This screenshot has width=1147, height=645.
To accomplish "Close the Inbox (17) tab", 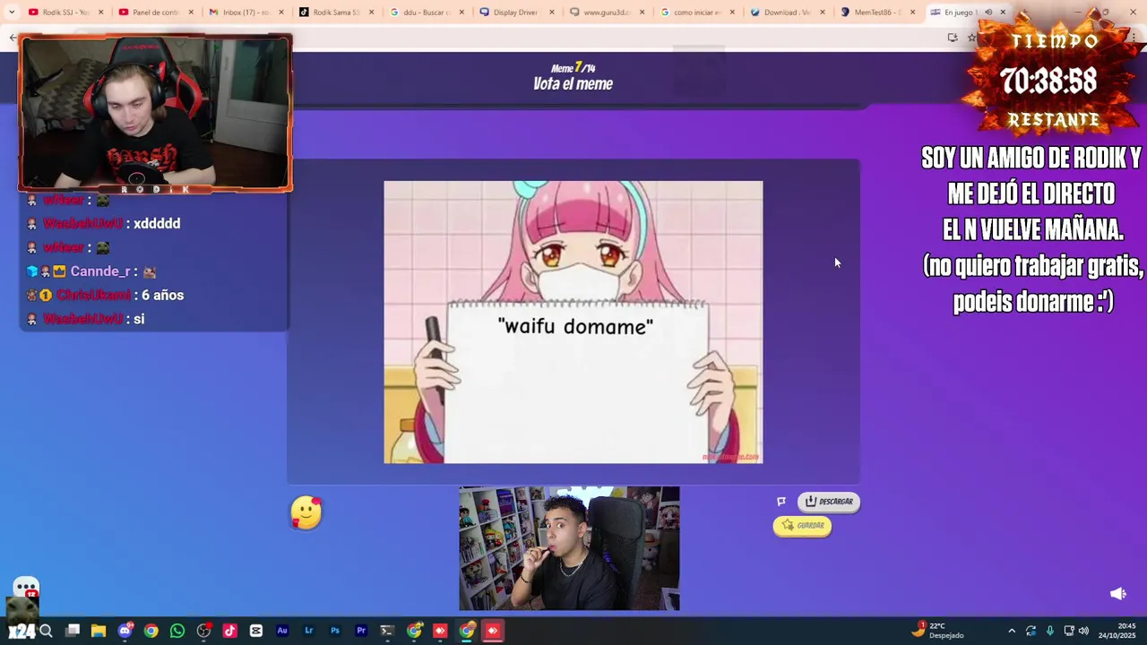I will (x=280, y=13).
